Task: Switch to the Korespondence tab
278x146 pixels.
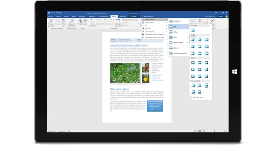Action: pyautogui.click(x=103, y=16)
